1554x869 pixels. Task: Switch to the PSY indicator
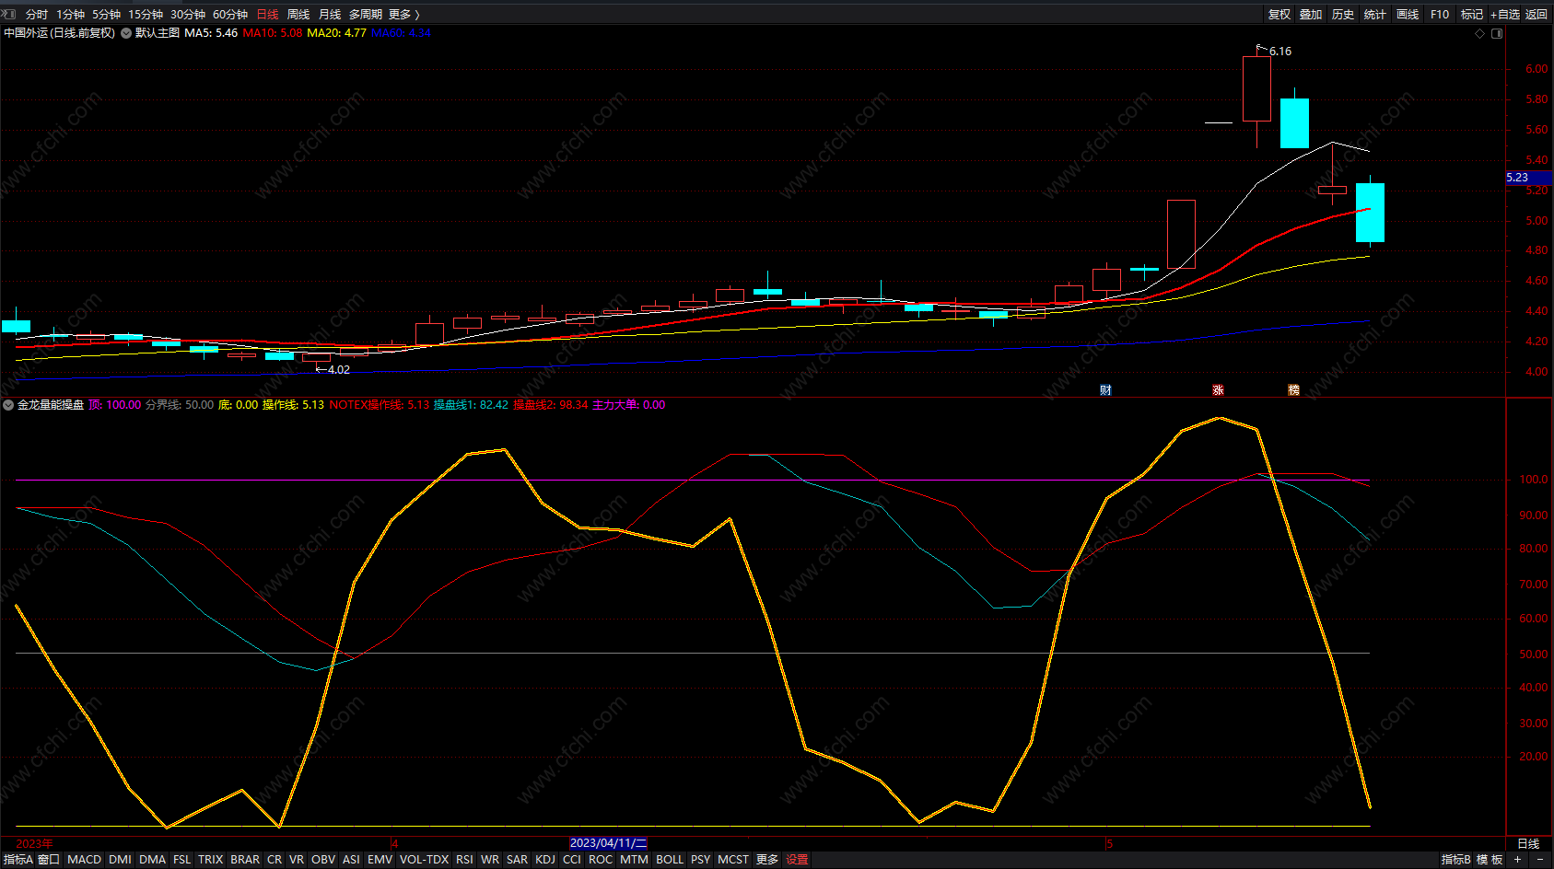coord(700,860)
